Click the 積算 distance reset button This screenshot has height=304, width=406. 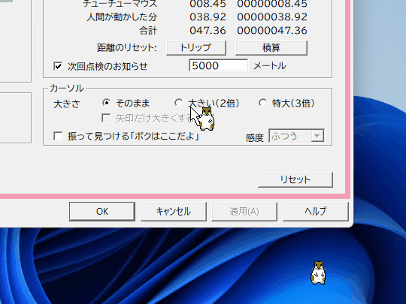coord(271,48)
